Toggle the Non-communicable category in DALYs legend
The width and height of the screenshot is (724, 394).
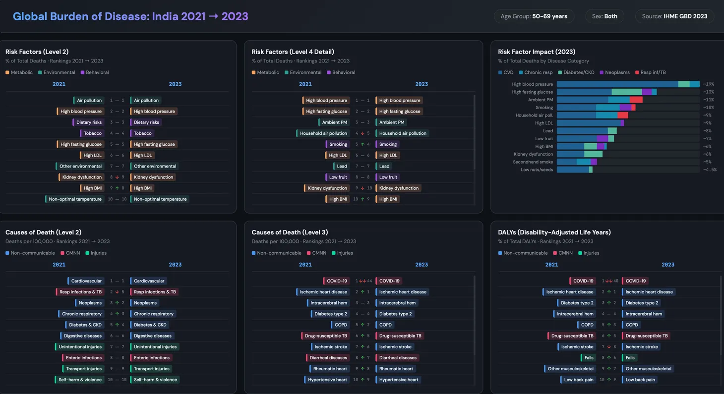click(501, 253)
